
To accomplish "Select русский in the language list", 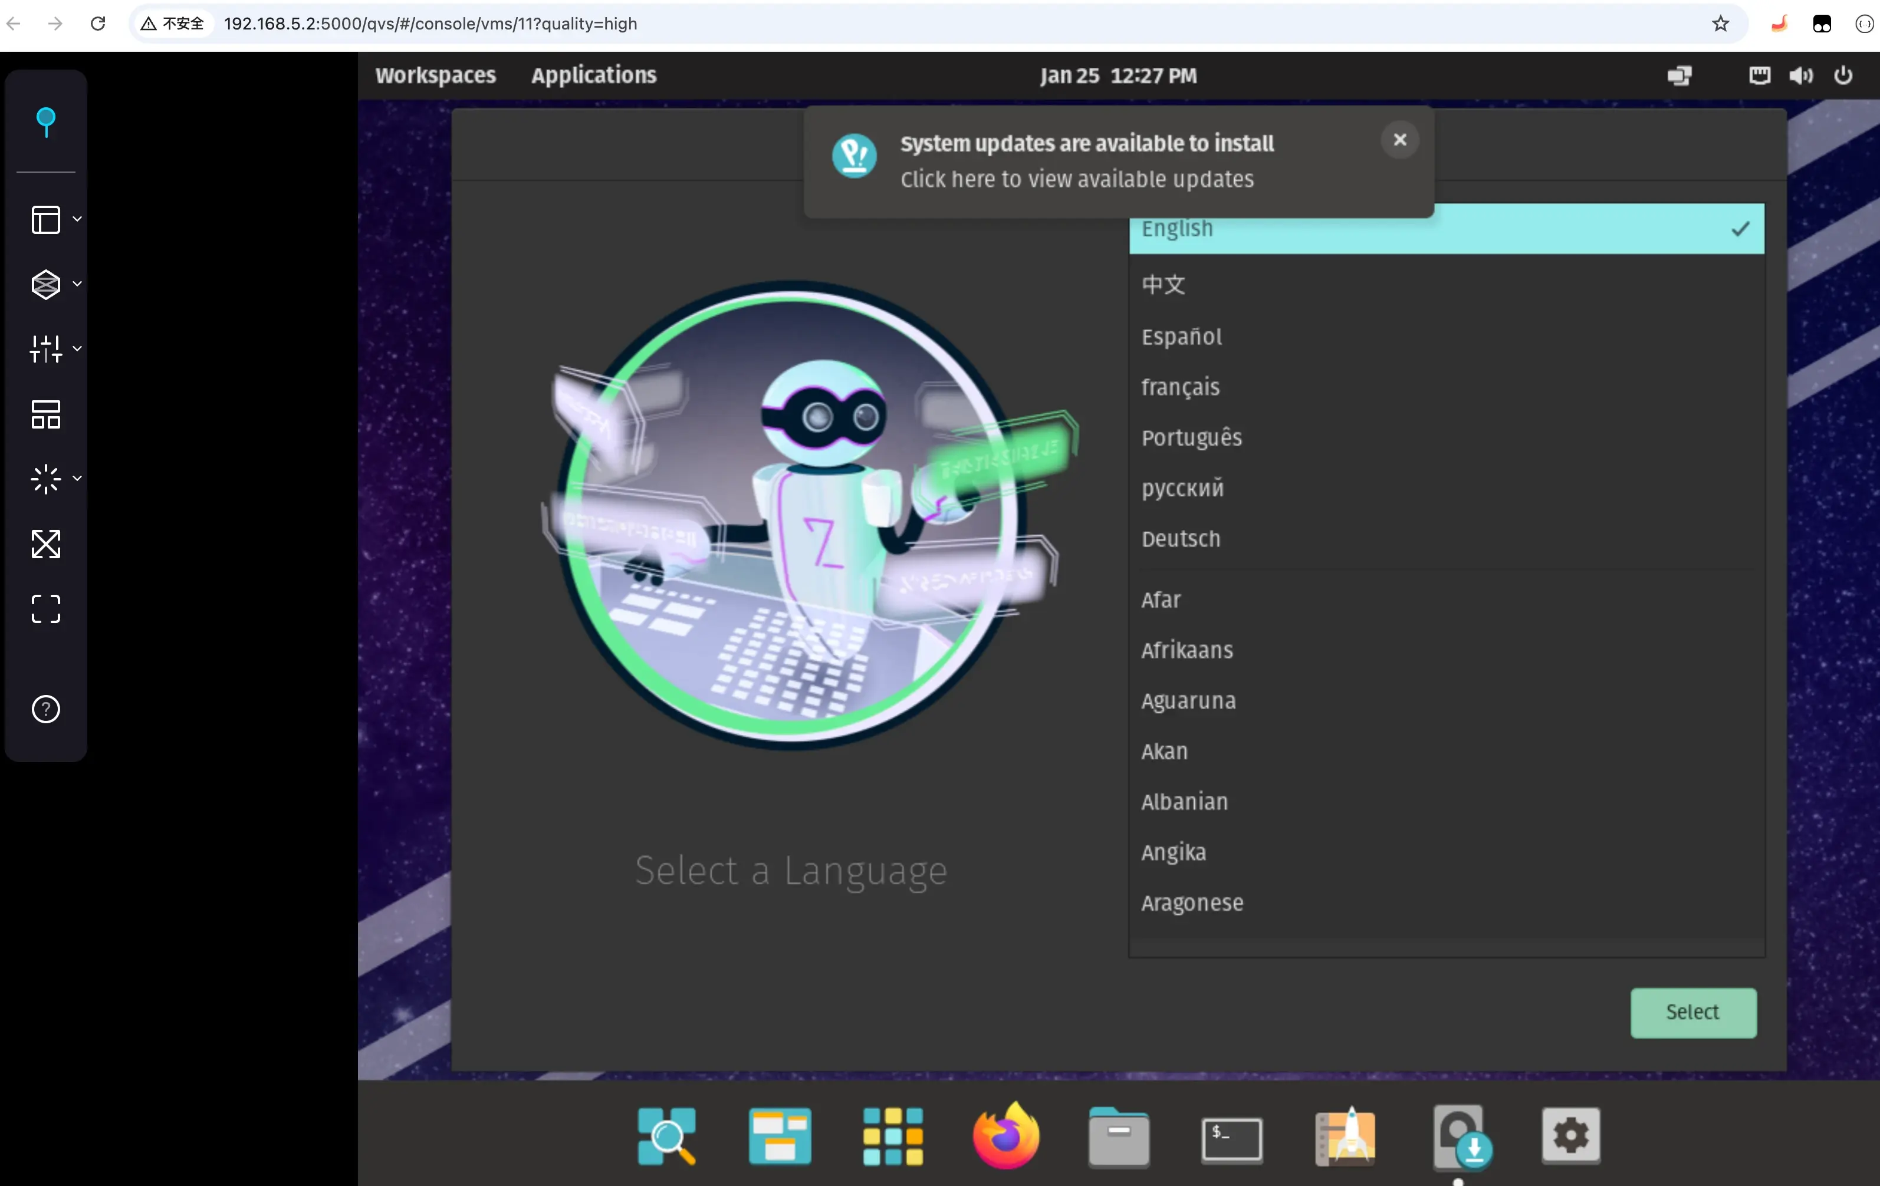I will [1446, 487].
